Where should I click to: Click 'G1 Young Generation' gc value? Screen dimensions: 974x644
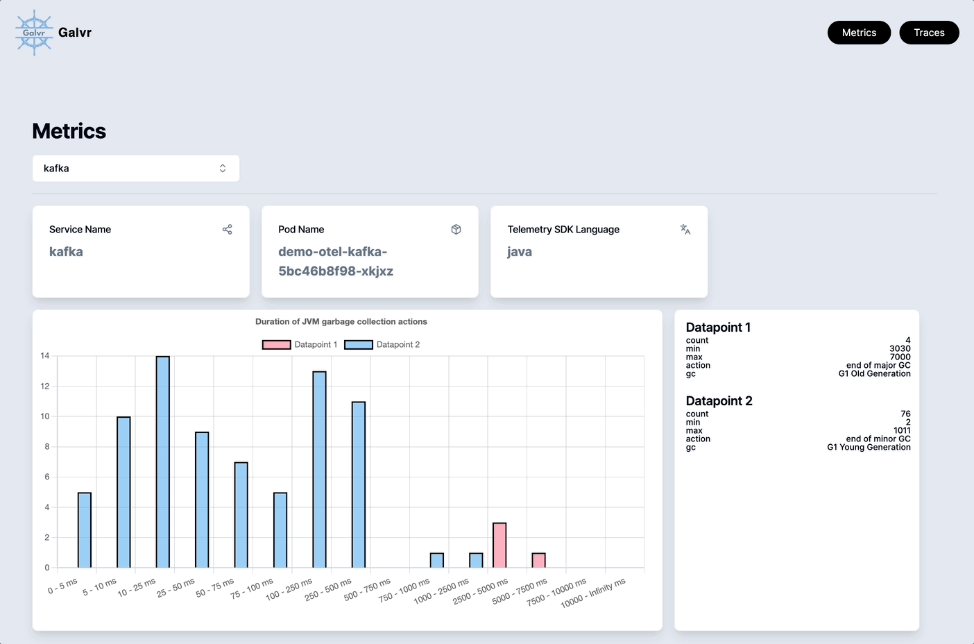click(x=869, y=448)
